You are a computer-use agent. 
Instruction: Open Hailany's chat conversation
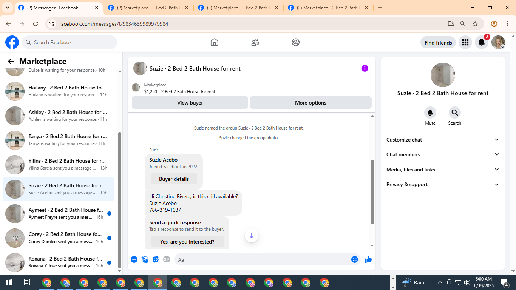[x=59, y=91]
